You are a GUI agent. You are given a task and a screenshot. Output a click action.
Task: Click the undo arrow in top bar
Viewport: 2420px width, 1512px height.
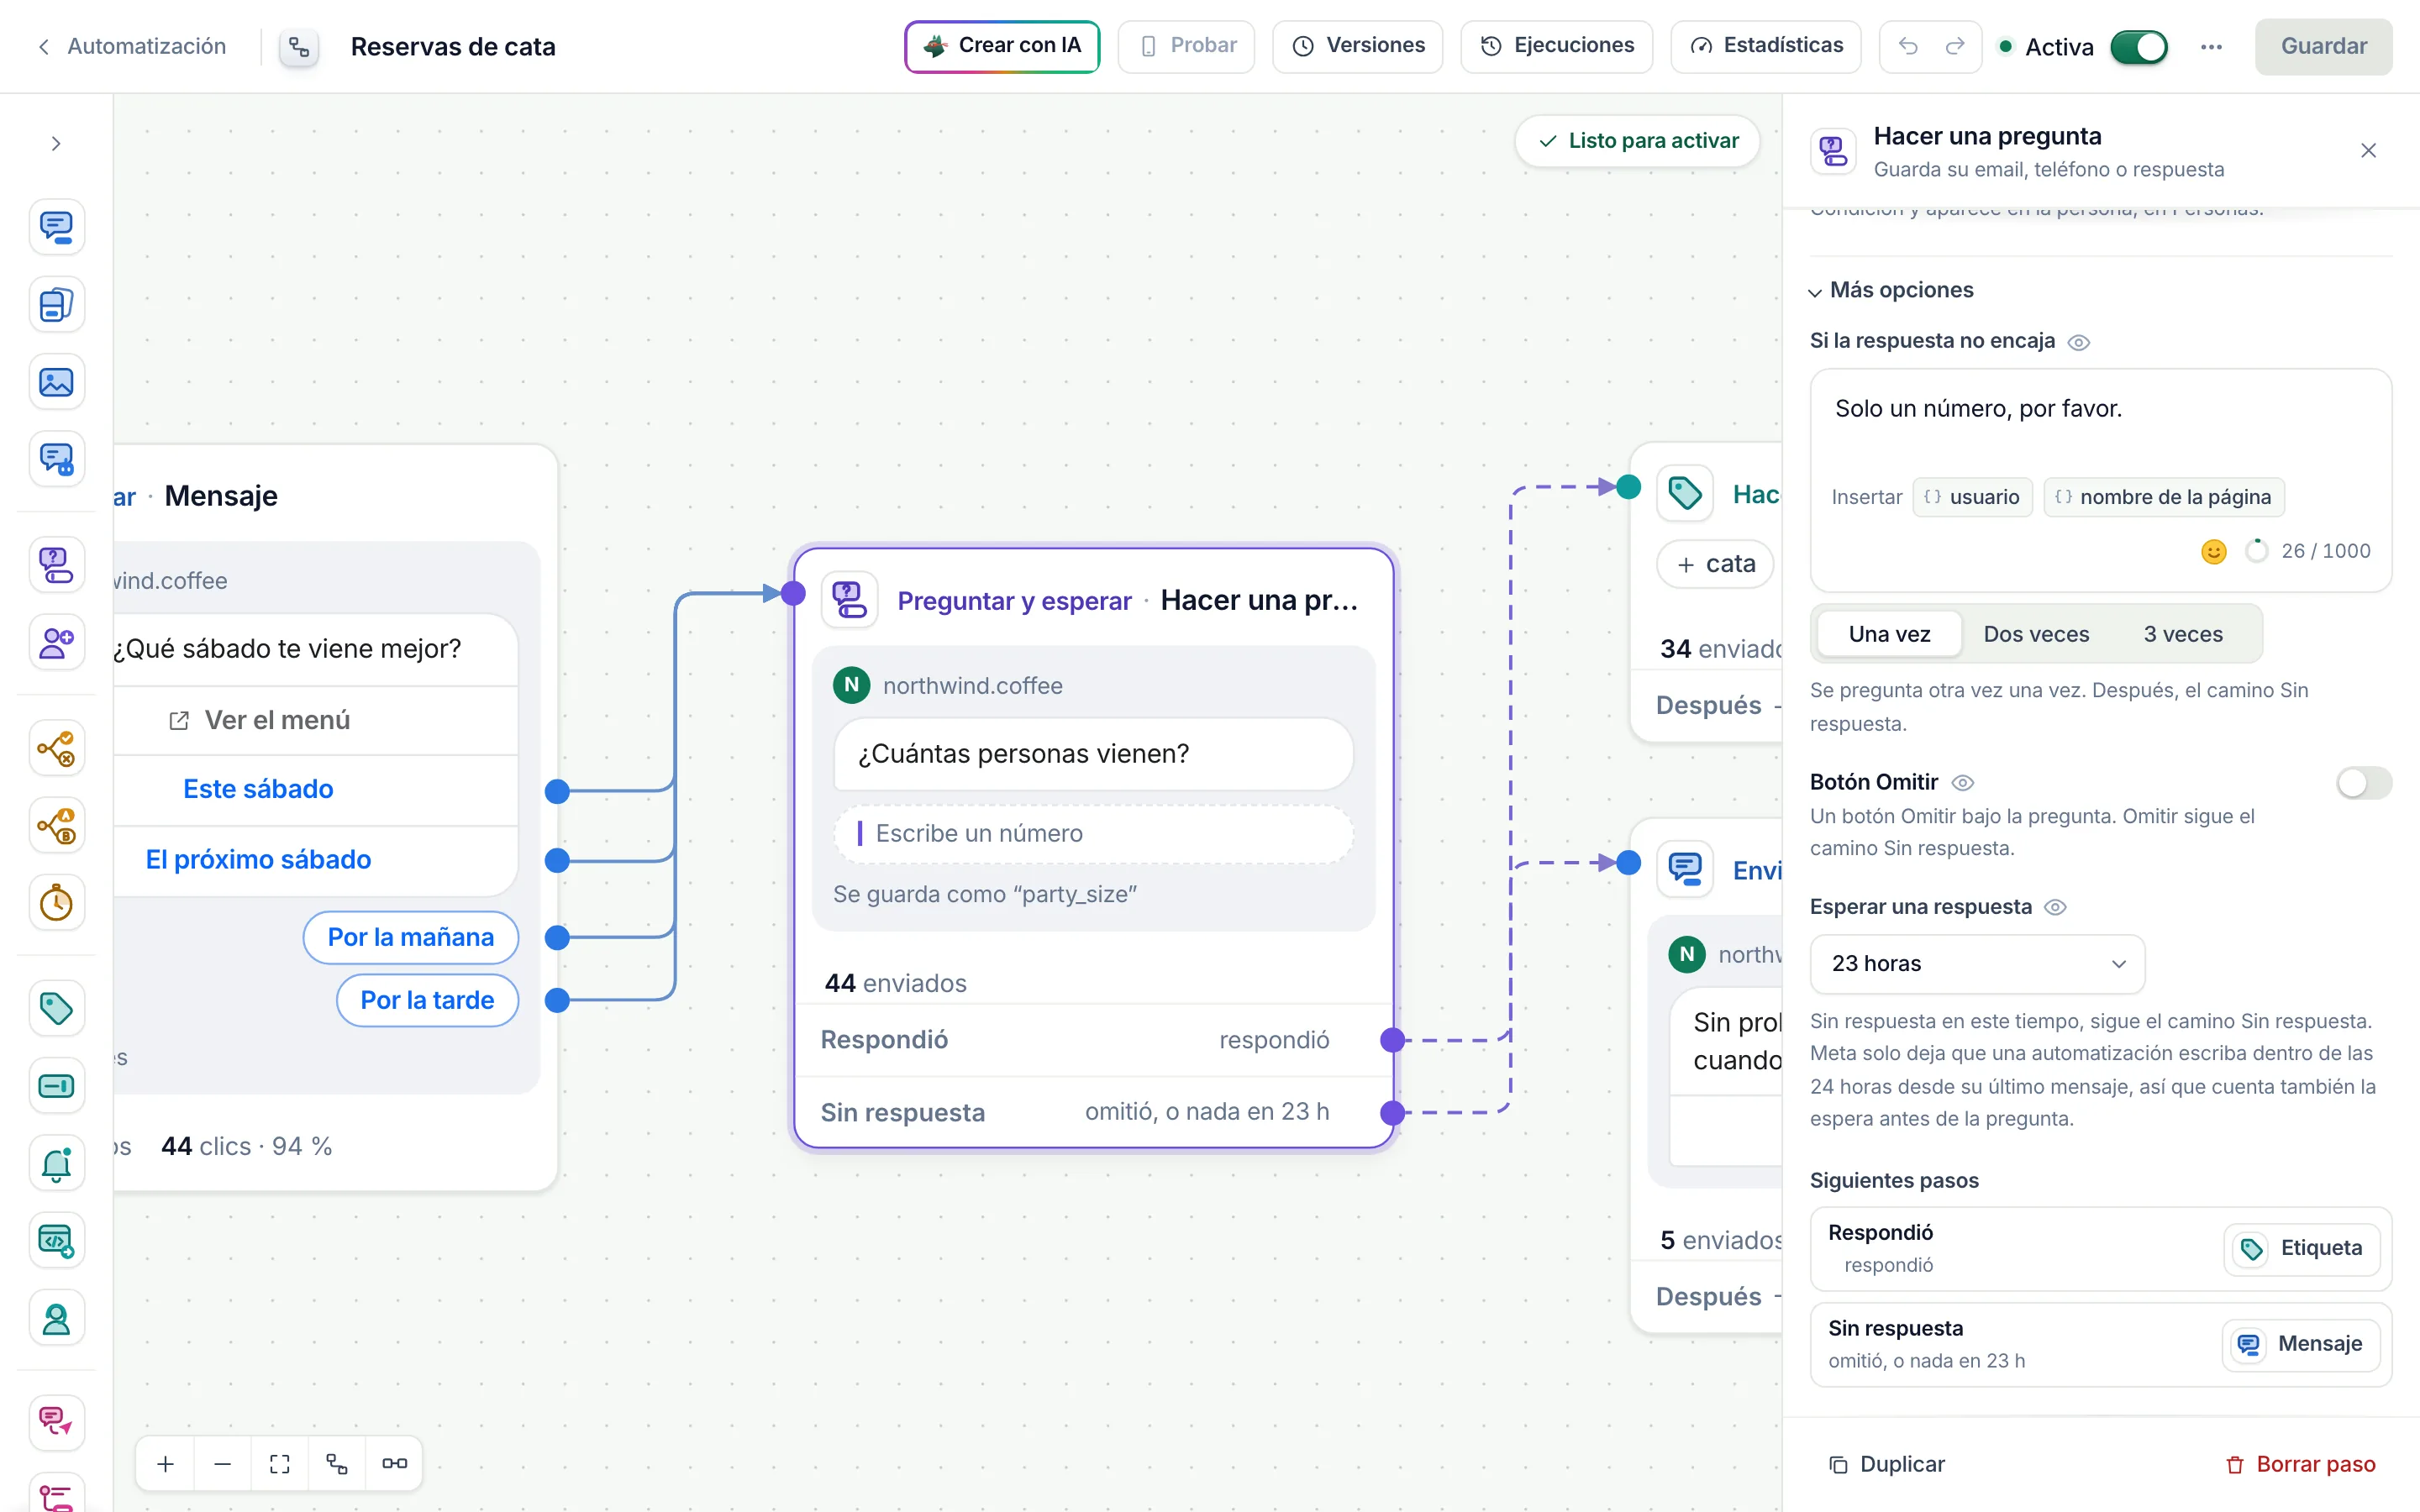click(1908, 46)
